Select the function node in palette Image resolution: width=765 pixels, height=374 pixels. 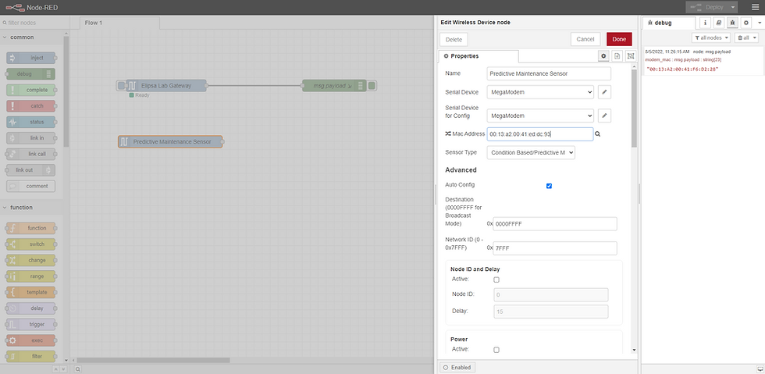tap(30, 228)
